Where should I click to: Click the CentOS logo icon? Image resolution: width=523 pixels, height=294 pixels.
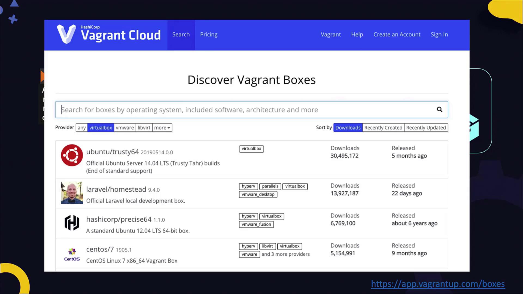(72, 254)
